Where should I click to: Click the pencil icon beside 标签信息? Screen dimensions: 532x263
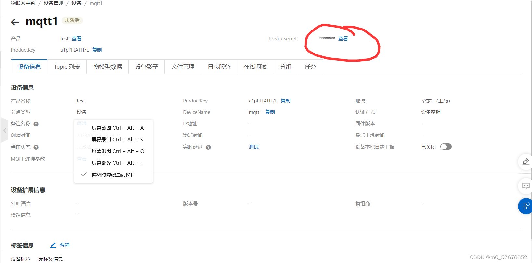tap(53, 245)
